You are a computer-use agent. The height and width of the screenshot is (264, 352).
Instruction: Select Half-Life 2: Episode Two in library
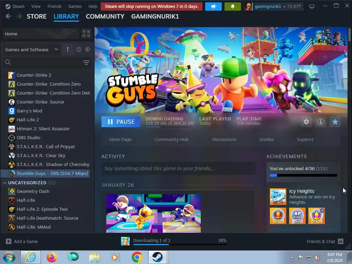coord(42,209)
